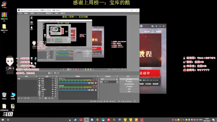Viewport: 217px width, 122px height.
Task: Select the 键盘 source row
Action: [47, 81]
